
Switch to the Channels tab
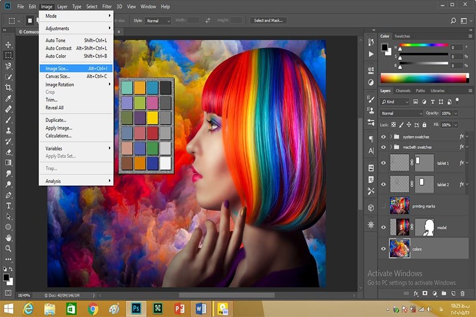point(403,91)
